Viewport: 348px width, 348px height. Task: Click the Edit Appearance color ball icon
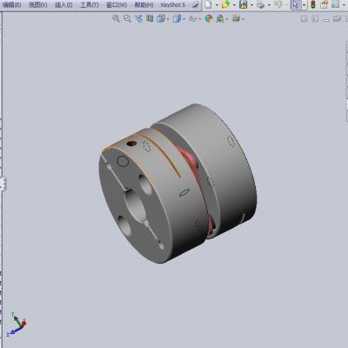pyautogui.click(x=209, y=19)
